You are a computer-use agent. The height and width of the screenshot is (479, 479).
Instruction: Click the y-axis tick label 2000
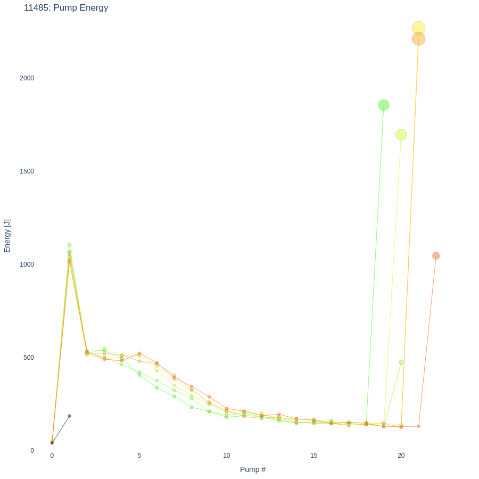(x=27, y=78)
